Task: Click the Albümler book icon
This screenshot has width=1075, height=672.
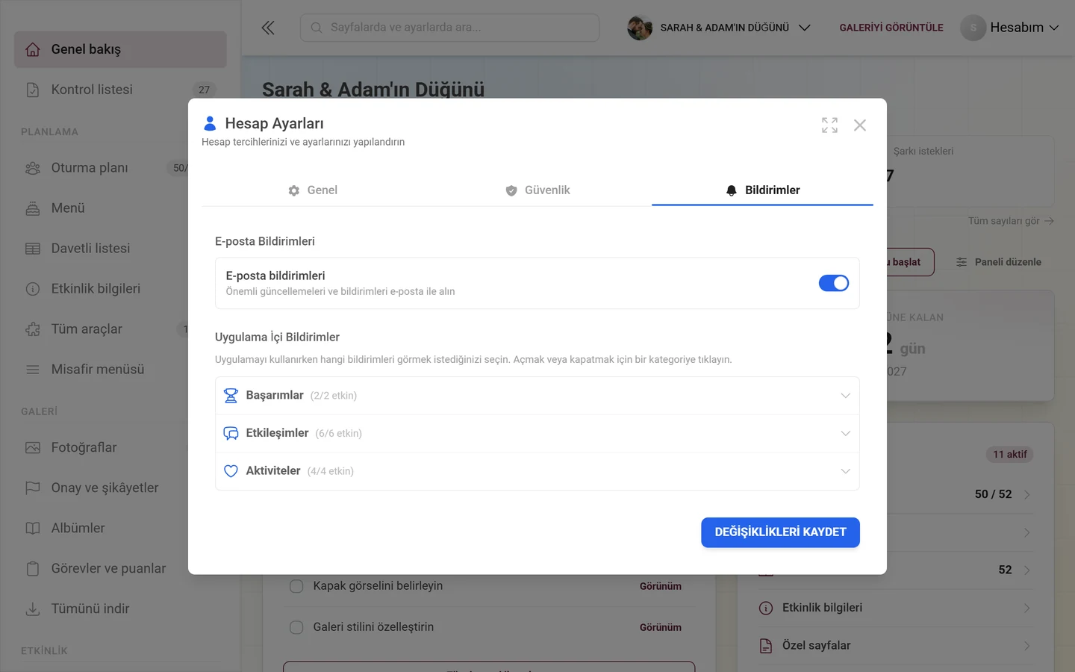Action: (33, 529)
